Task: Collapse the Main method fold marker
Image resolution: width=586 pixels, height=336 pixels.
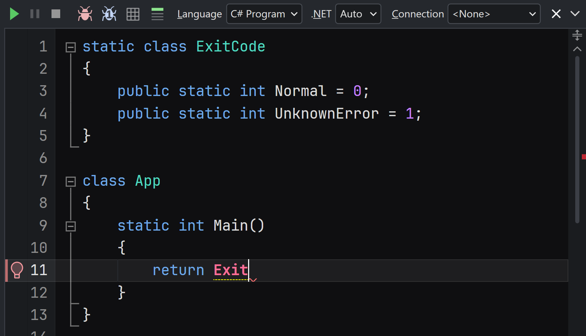Action: point(71,226)
